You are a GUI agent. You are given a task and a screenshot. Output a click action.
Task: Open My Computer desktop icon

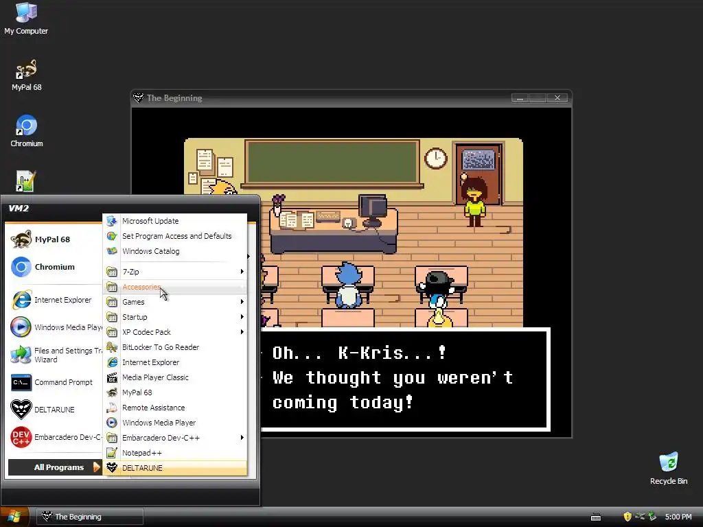click(x=26, y=19)
